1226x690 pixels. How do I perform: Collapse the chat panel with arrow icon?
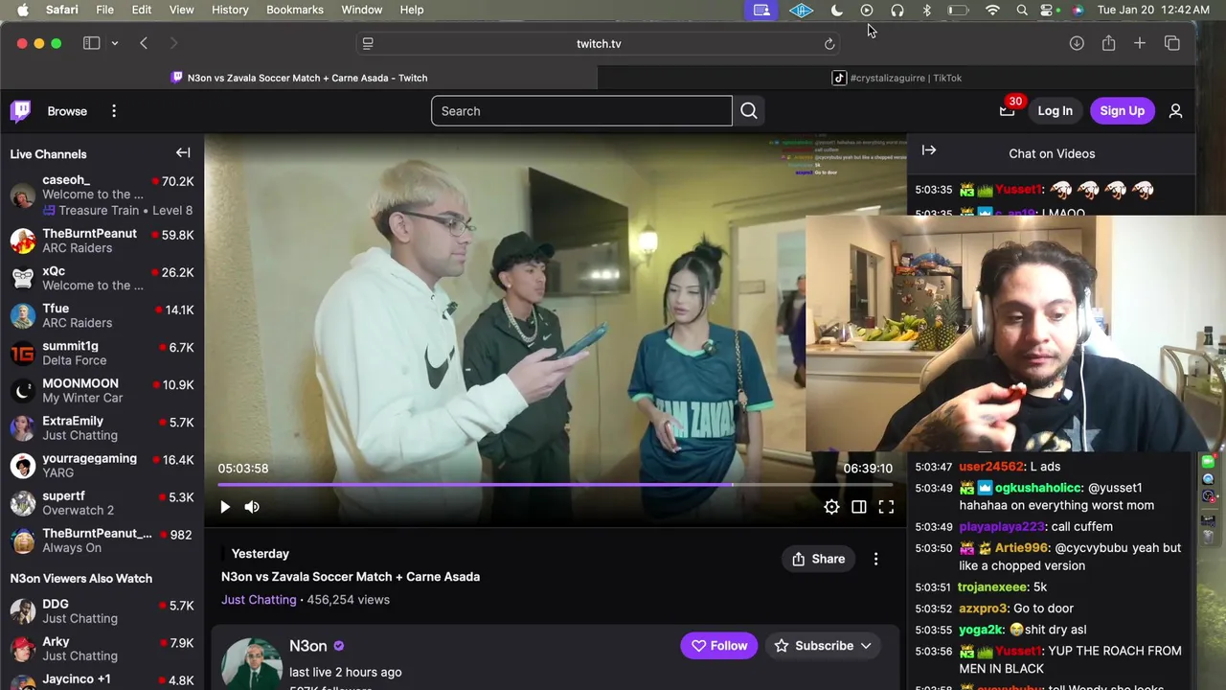tap(929, 150)
